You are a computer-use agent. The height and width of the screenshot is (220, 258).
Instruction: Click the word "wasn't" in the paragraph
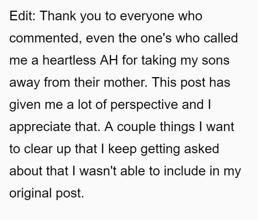click(x=98, y=171)
